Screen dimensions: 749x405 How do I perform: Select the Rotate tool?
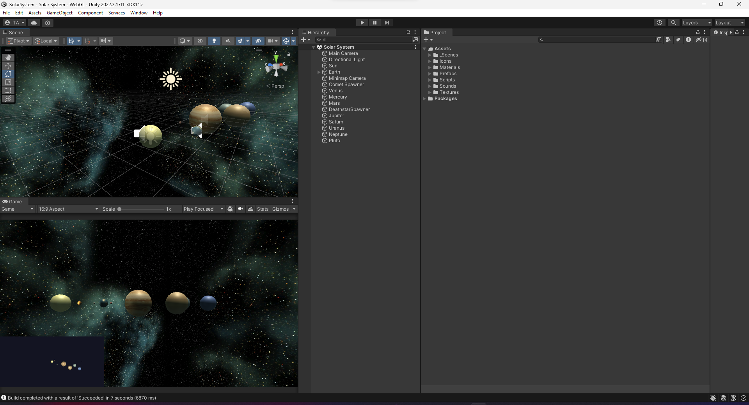[x=8, y=74]
